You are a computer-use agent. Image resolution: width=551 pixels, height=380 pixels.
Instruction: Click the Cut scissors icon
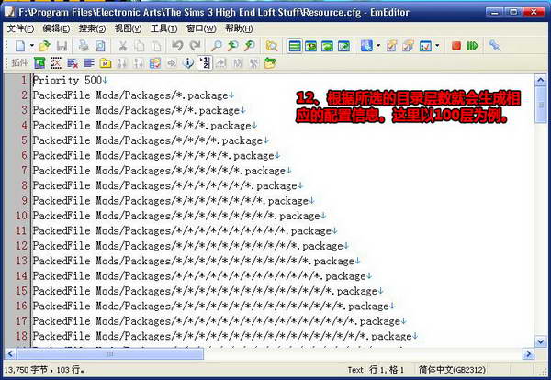[x=121, y=45]
